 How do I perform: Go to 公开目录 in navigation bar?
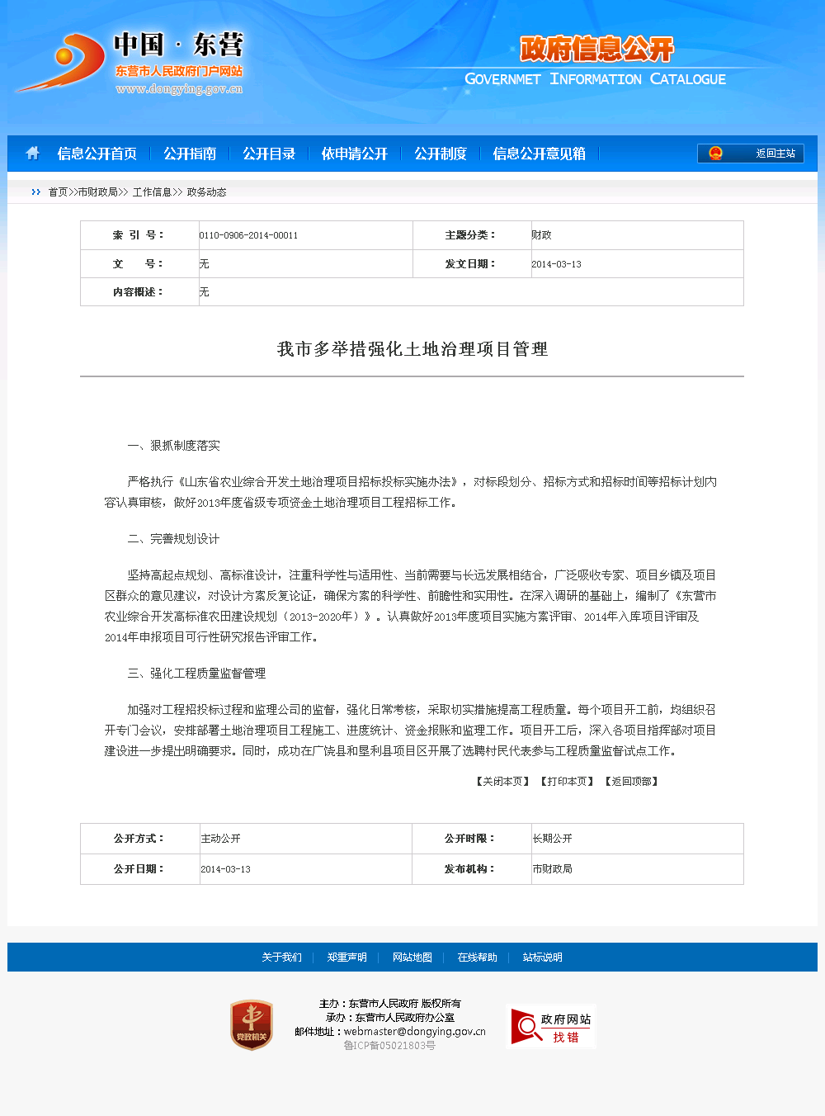pos(269,154)
